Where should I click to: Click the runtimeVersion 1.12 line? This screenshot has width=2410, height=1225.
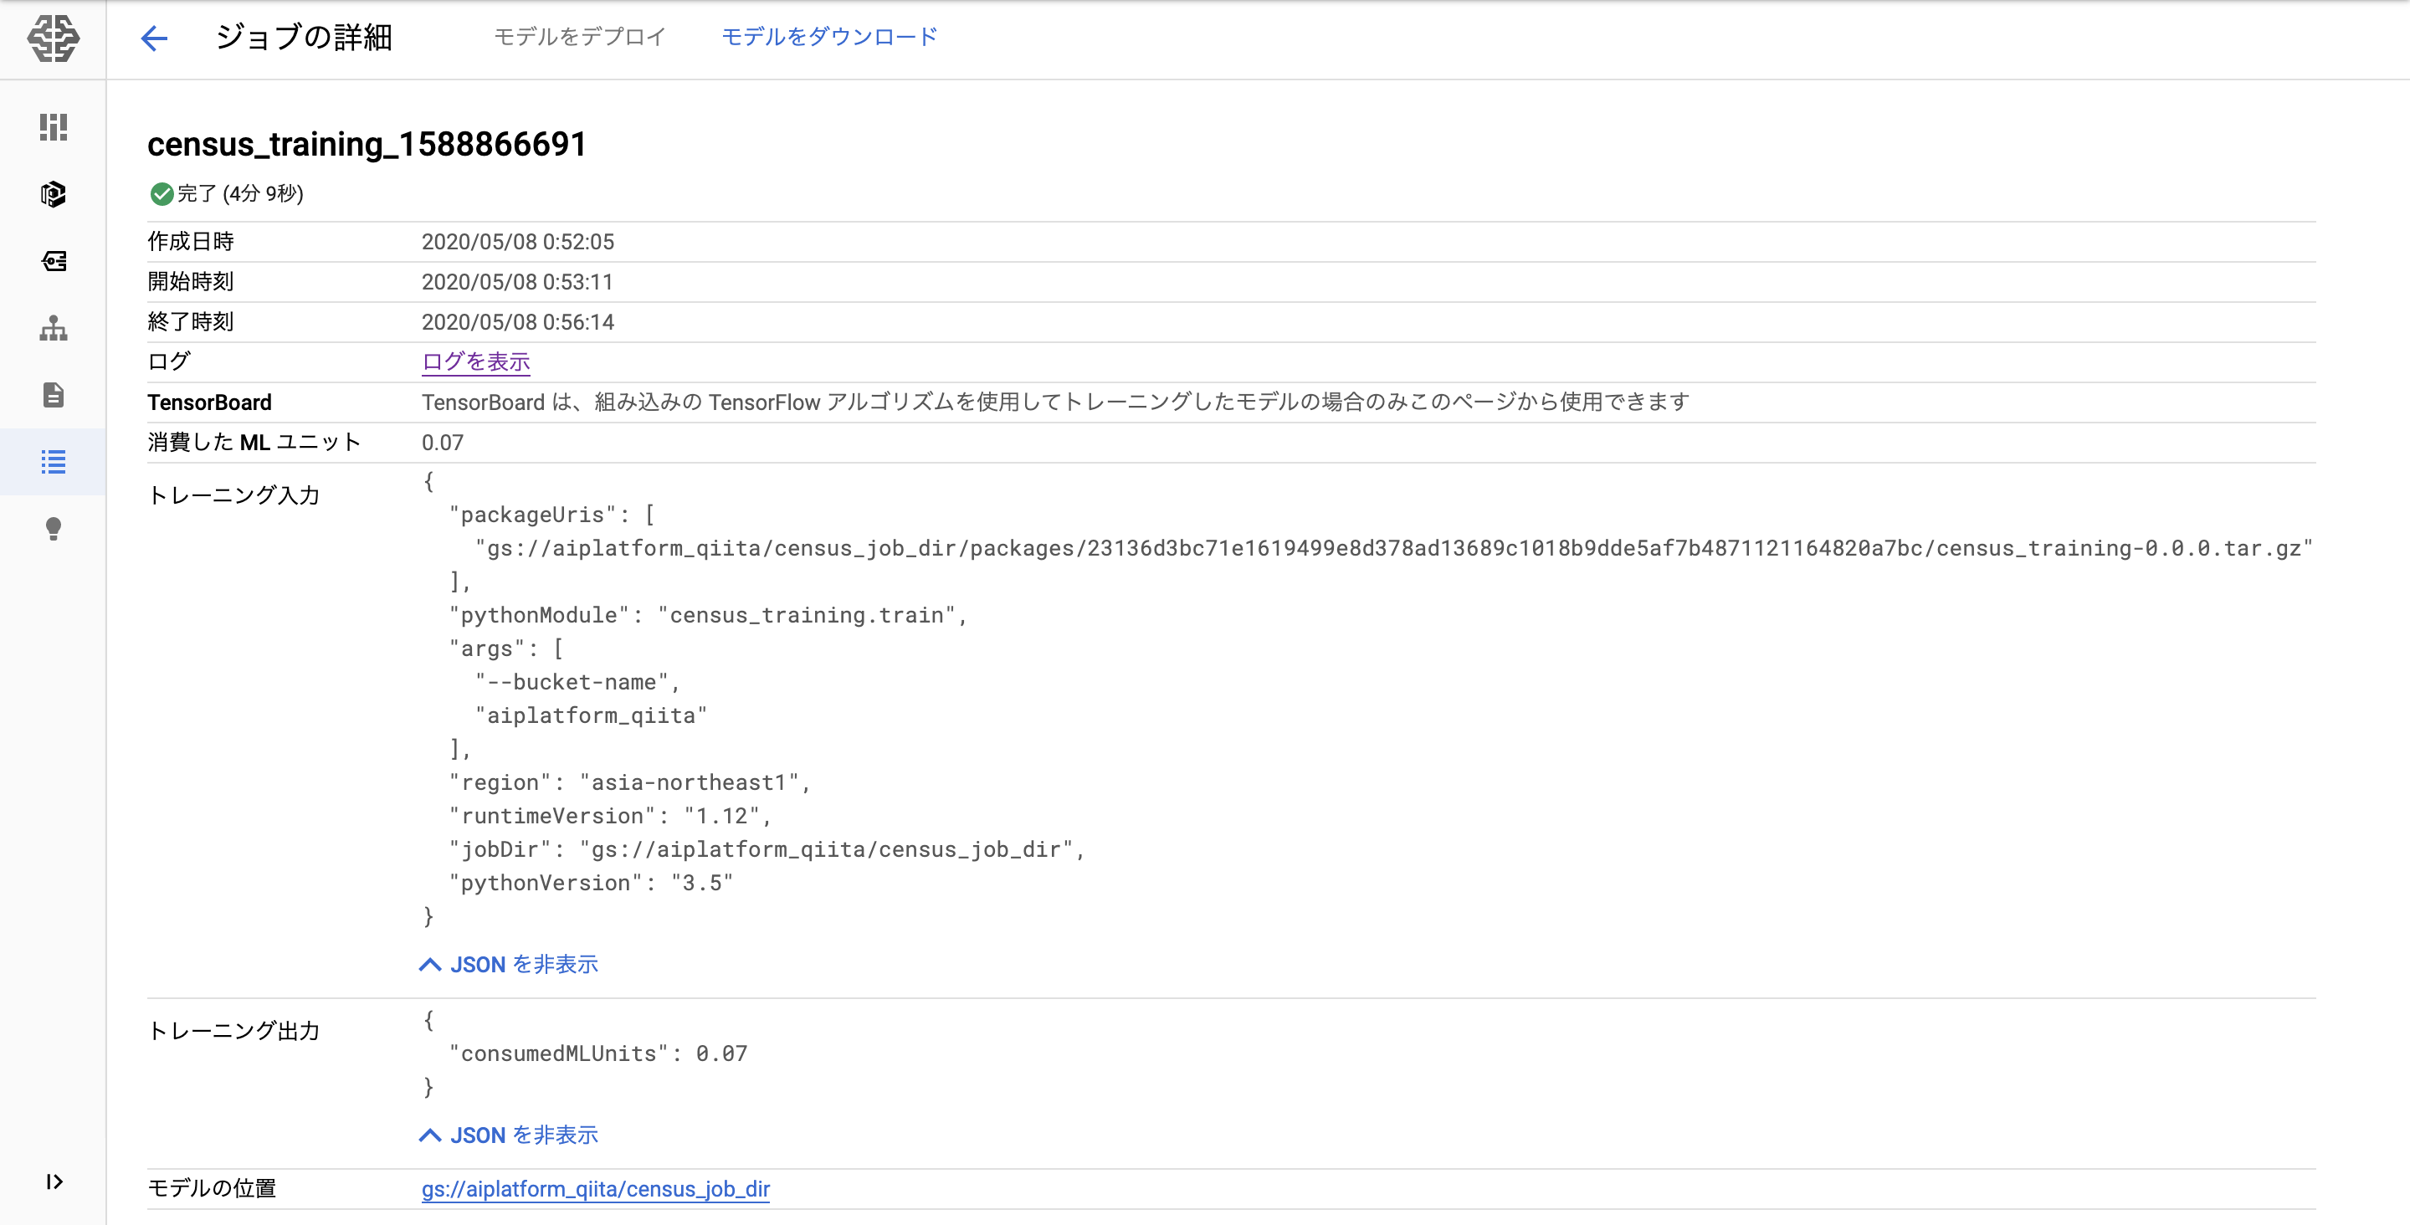(610, 817)
